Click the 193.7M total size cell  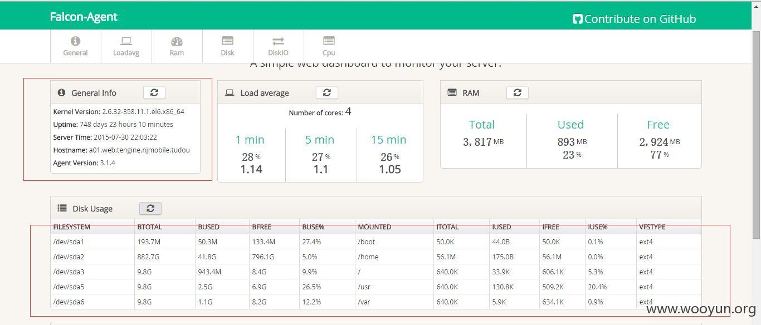coord(165,242)
